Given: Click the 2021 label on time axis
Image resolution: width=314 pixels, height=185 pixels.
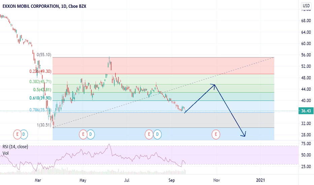Looking at the screenshot, I should click(260, 180).
